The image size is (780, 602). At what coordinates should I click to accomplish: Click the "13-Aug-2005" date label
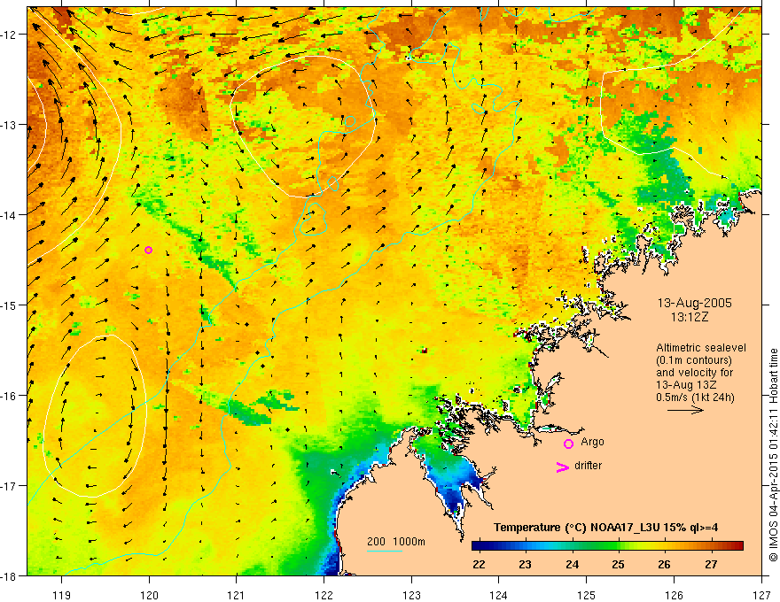pyautogui.click(x=694, y=303)
